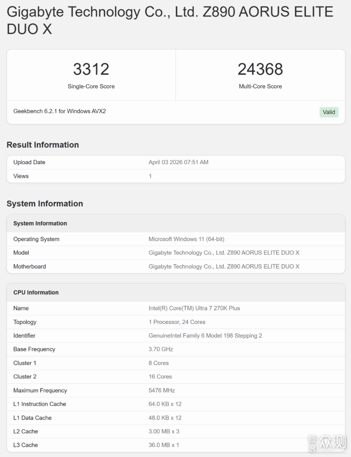Click the Maximum Frequency value 5476 MHz
351x457 pixels.
[x=162, y=390]
